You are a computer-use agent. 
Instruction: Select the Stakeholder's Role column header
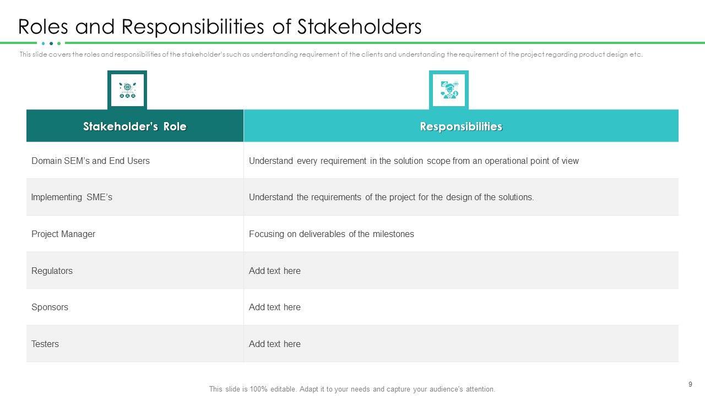tap(135, 127)
